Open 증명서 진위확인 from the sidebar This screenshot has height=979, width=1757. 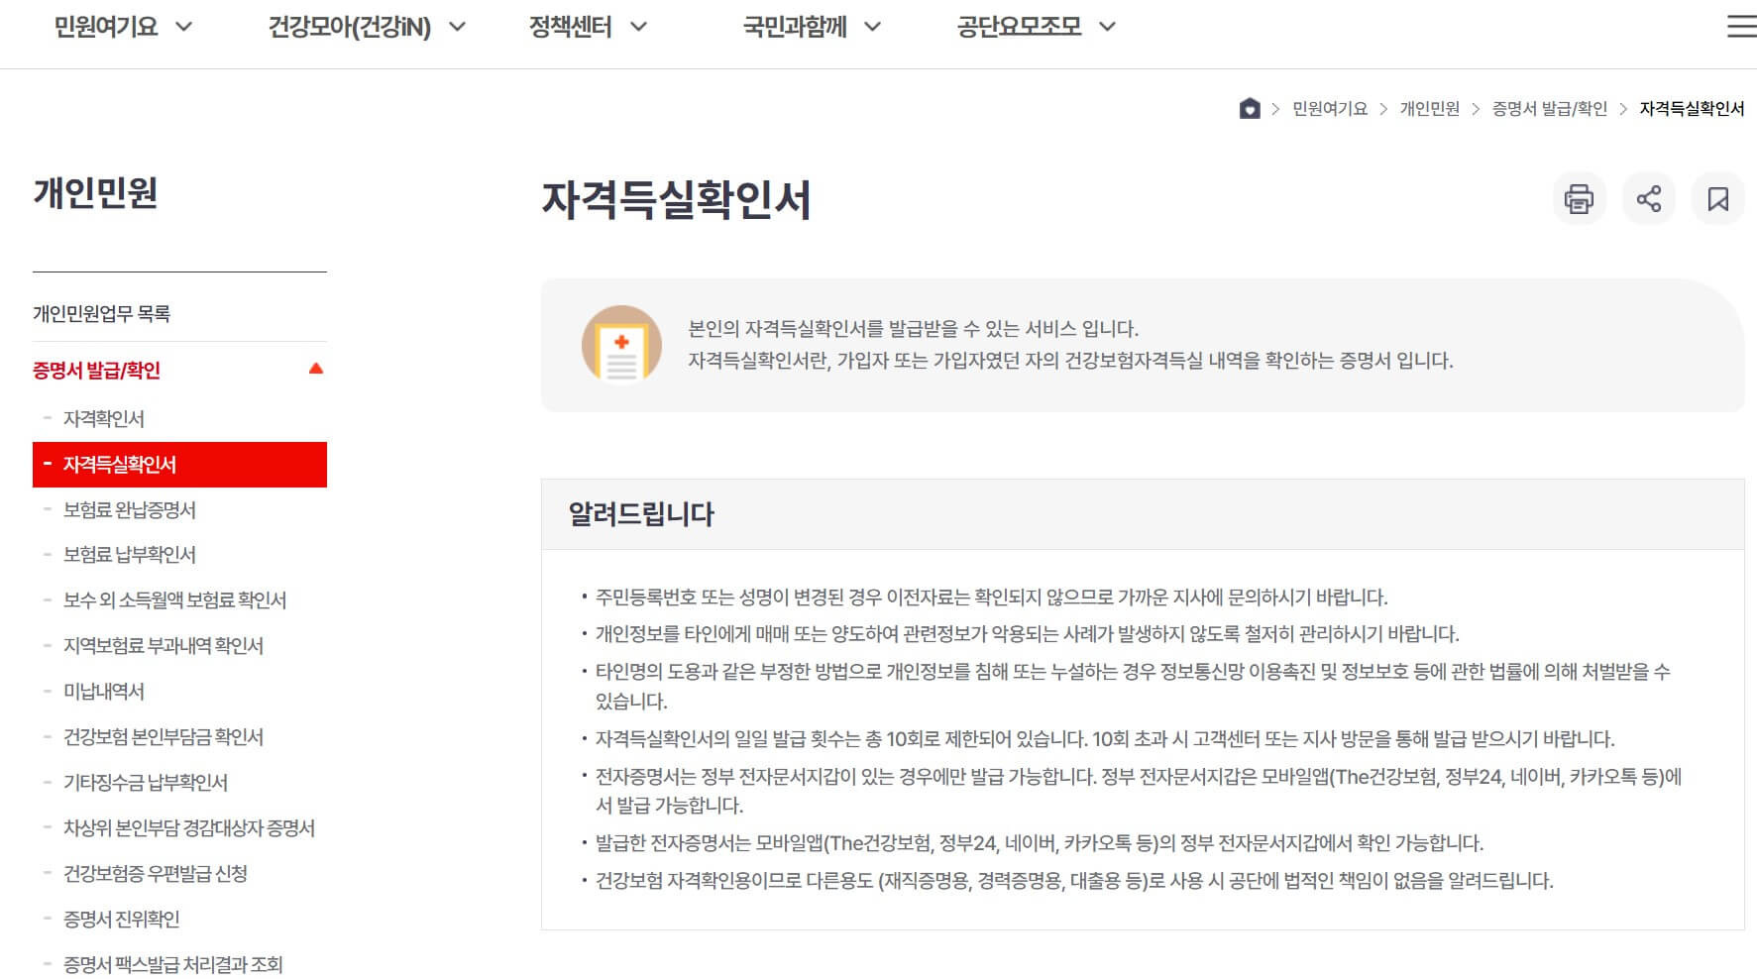[122, 920]
